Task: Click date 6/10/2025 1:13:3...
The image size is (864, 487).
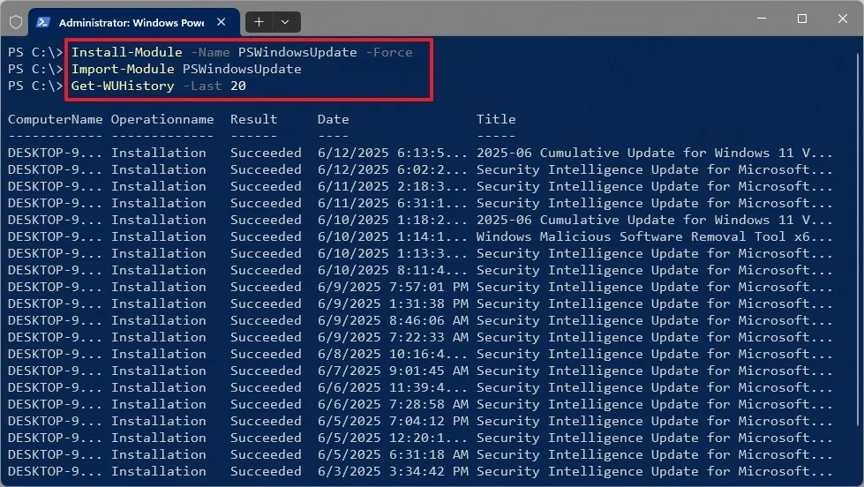Action: click(393, 253)
